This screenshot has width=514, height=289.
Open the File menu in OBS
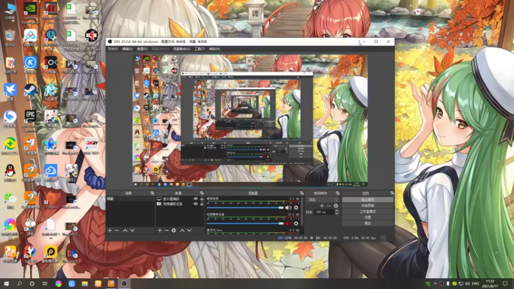click(x=113, y=49)
